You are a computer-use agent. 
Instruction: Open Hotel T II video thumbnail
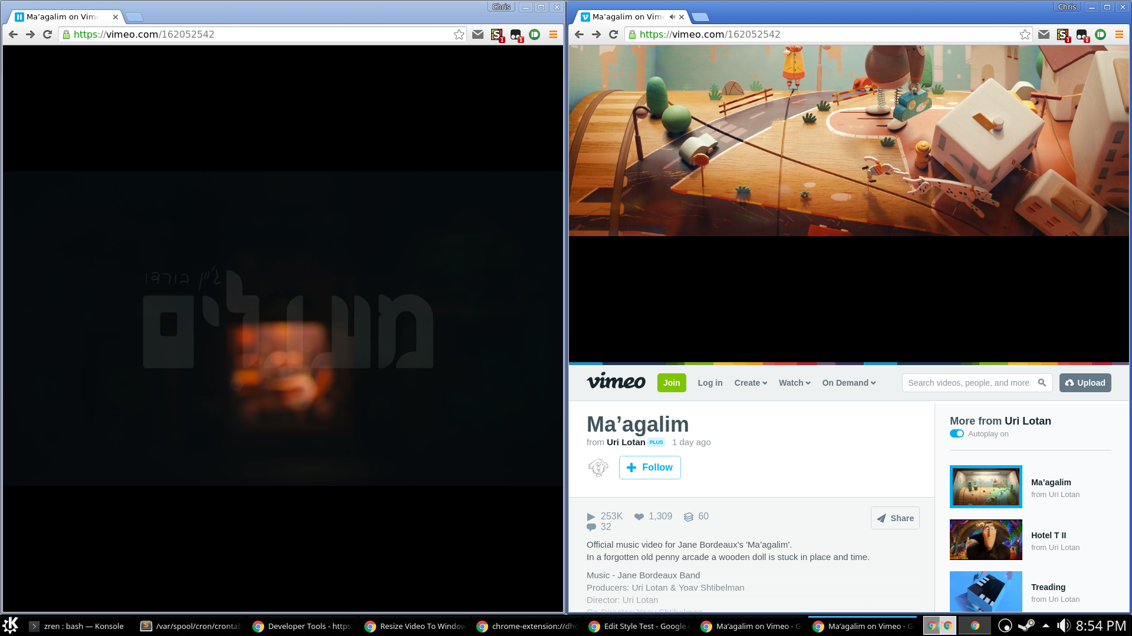(x=986, y=539)
